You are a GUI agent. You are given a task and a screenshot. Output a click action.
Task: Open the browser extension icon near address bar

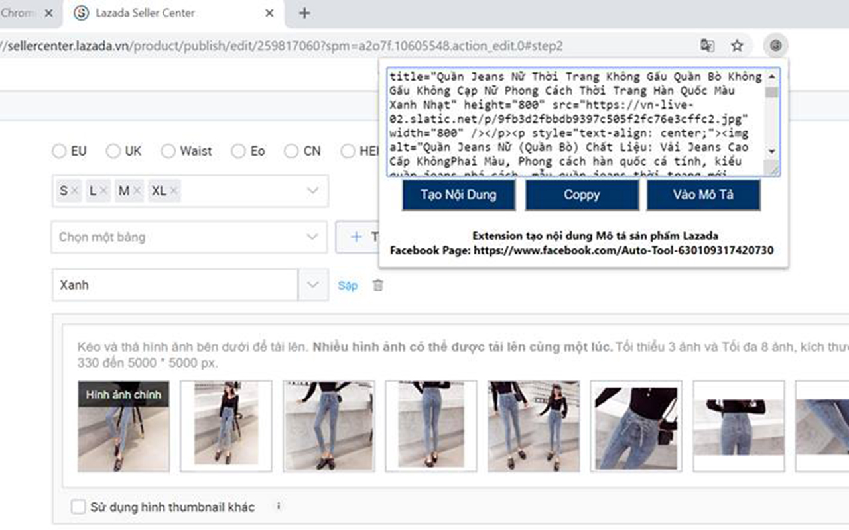click(776, 45)
